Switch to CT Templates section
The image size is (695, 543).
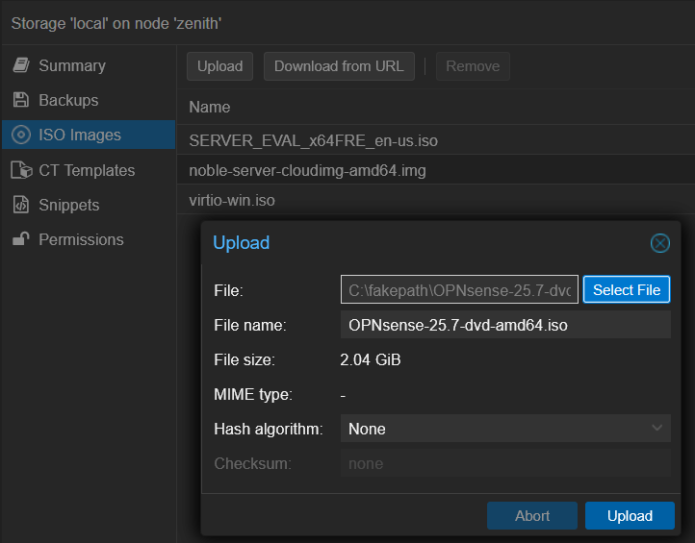point(87,170)
